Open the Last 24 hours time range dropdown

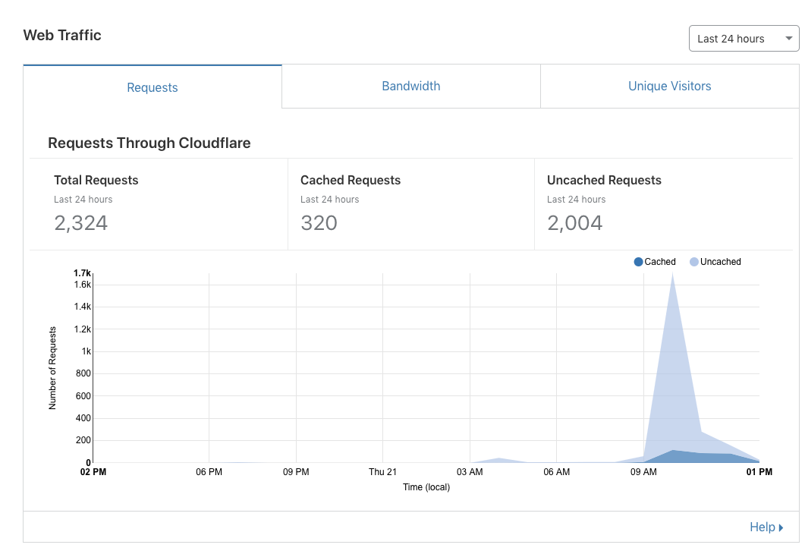click(743, 39)
